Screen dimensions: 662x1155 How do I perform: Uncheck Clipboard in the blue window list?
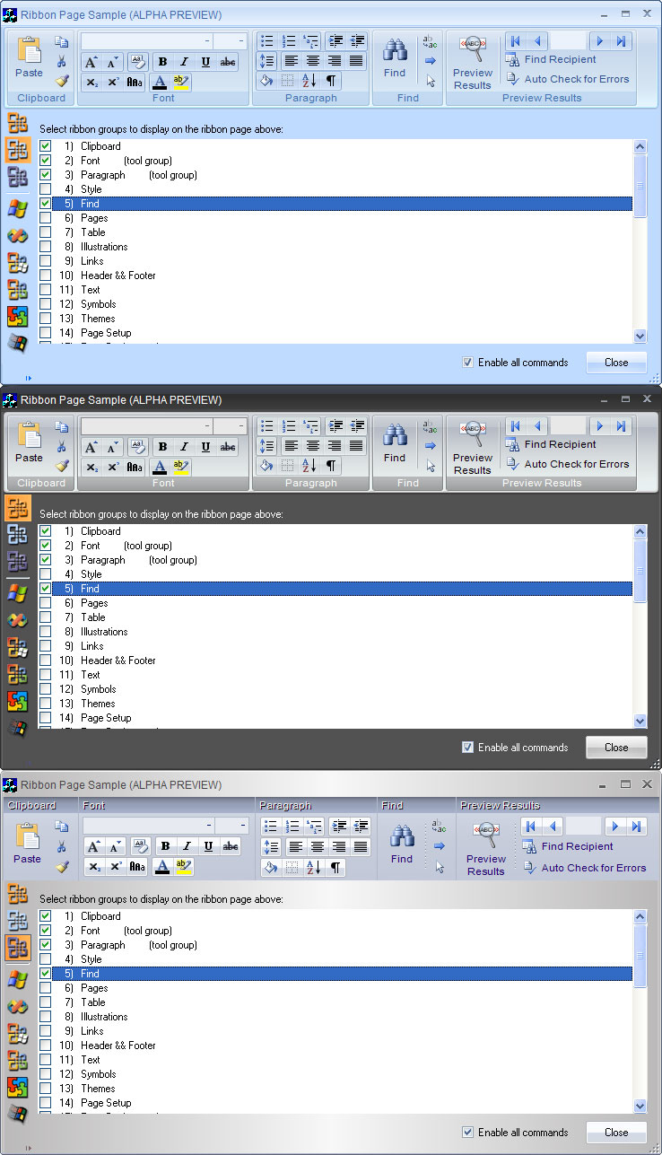click(45, 146)
